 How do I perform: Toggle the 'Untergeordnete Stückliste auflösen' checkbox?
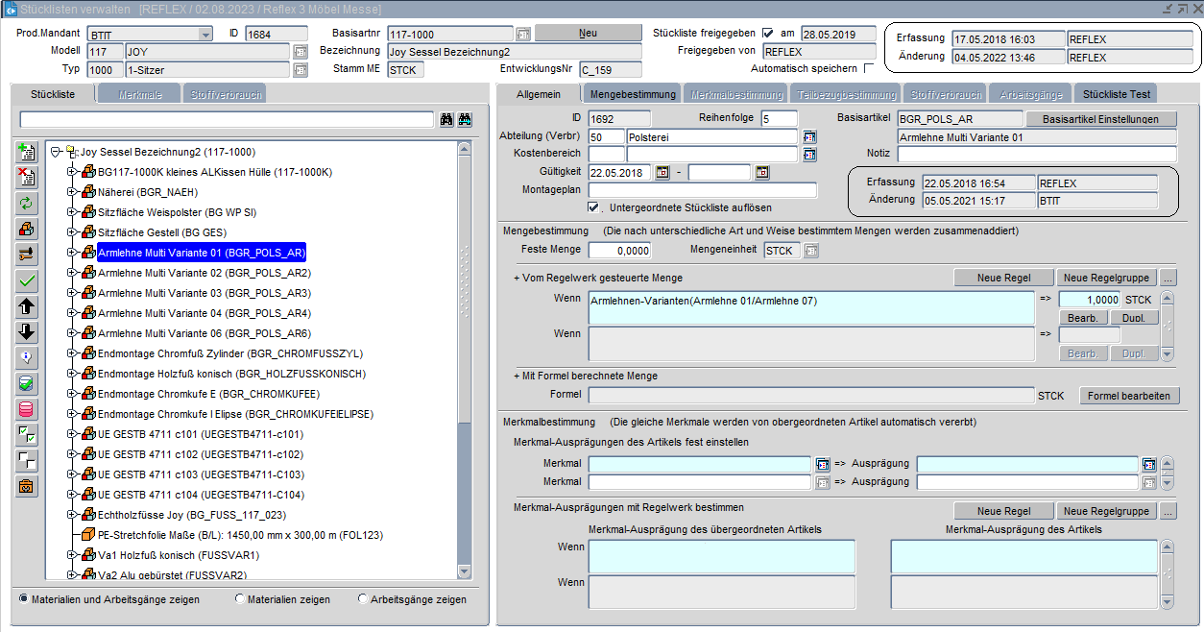pyautogui.click(x=593, y=207)
